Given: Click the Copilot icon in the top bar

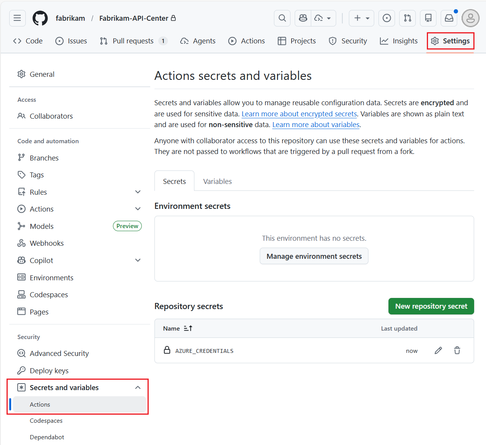Looking at the screenshot, I should pyautogui.click(x=303, y=18).
